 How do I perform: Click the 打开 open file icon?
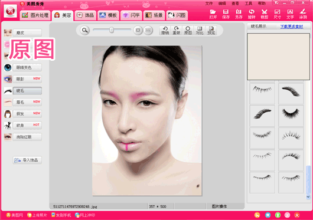point(213,14)
